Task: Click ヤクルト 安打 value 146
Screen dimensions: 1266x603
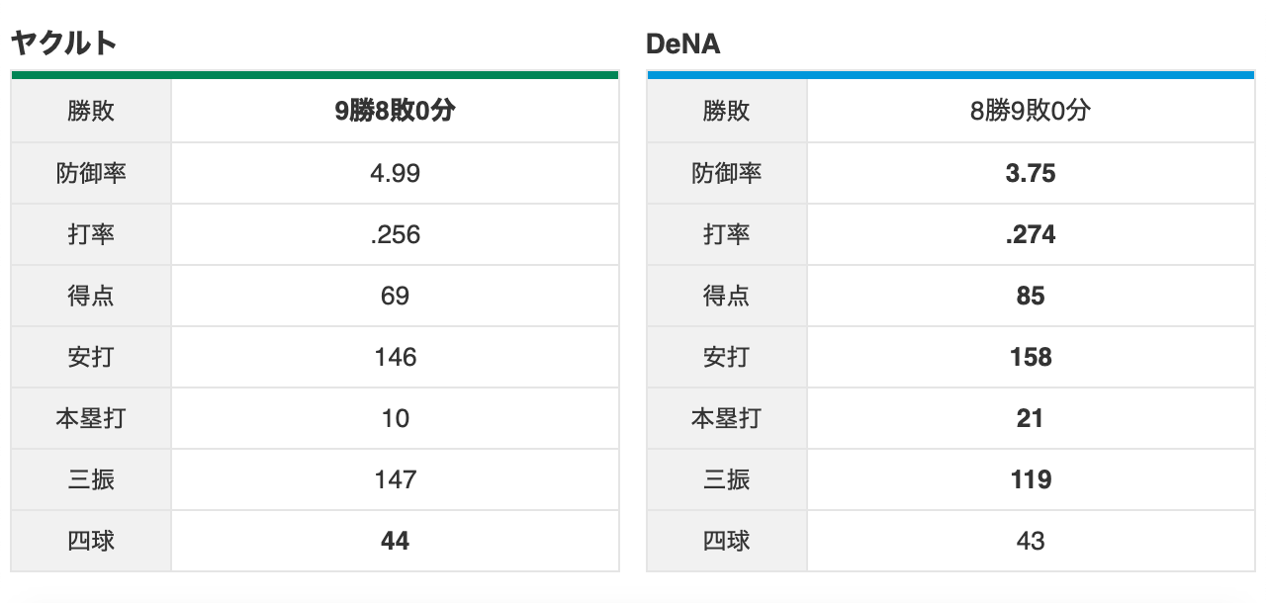Action: (395, 357)
